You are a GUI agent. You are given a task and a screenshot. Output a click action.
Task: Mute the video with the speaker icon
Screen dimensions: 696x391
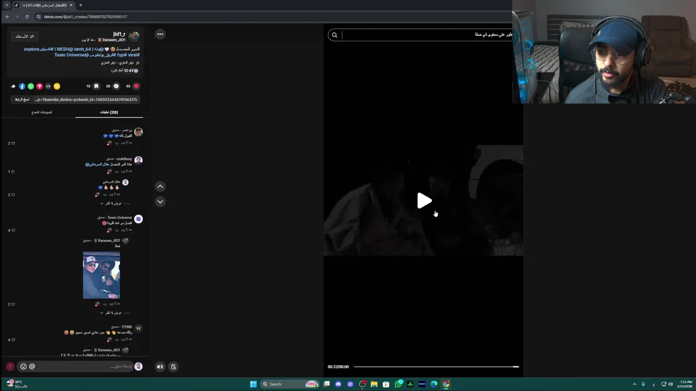click(160, 367)
